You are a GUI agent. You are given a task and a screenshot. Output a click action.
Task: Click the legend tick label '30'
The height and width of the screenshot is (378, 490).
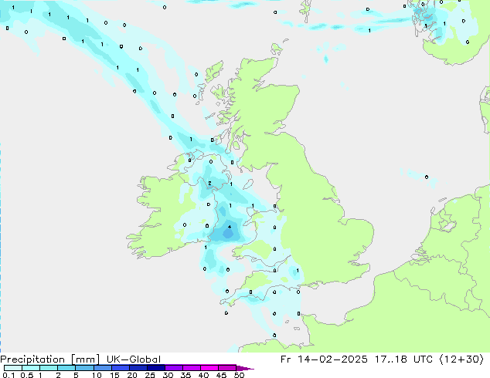click(x=168, y=375)
